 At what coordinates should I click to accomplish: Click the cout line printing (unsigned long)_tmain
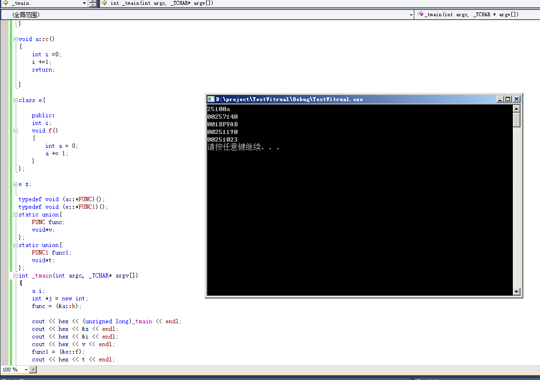[107, 321]
